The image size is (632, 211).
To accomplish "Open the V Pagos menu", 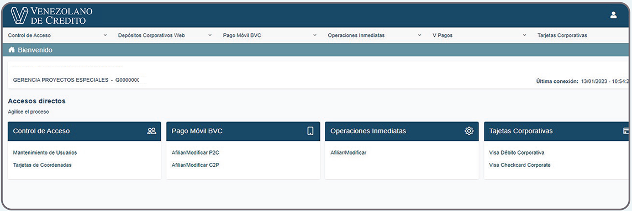I will coord(443,35).
